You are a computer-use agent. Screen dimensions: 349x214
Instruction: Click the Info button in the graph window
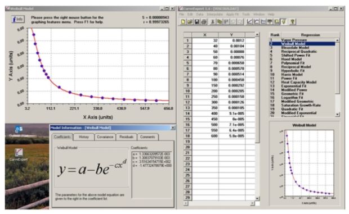[18, 19]
